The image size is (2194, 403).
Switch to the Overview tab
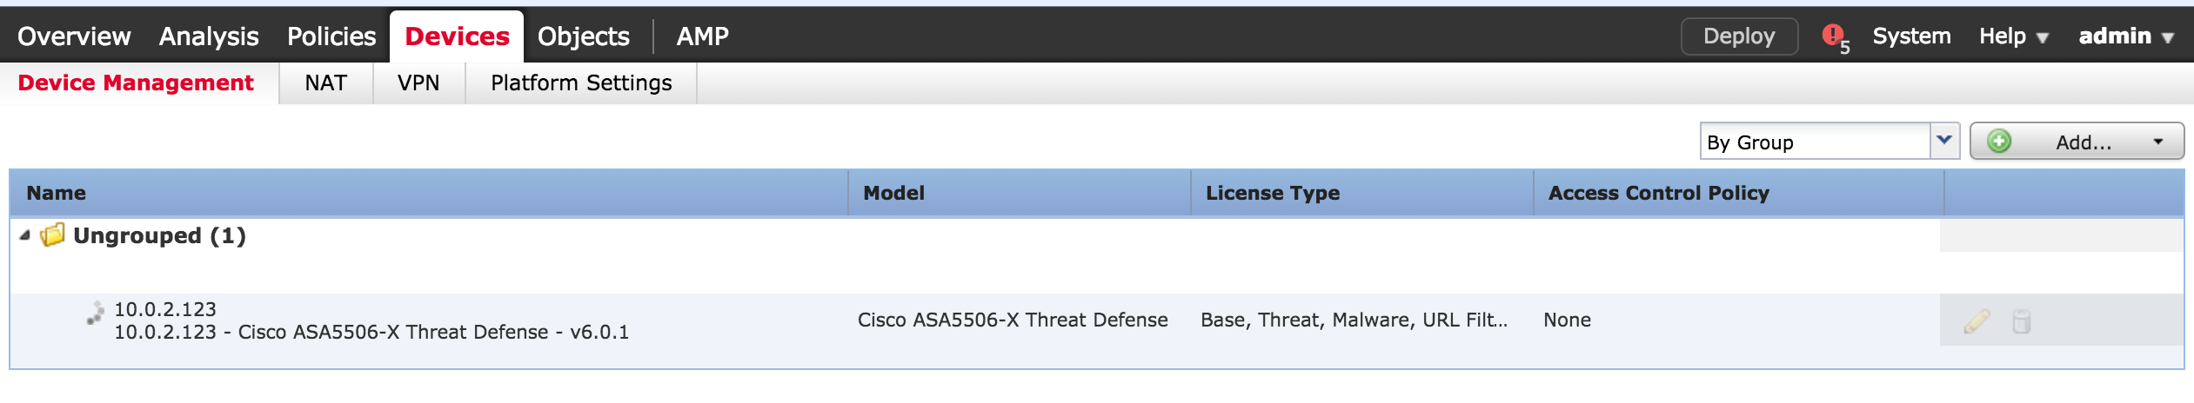pos(74,36)
